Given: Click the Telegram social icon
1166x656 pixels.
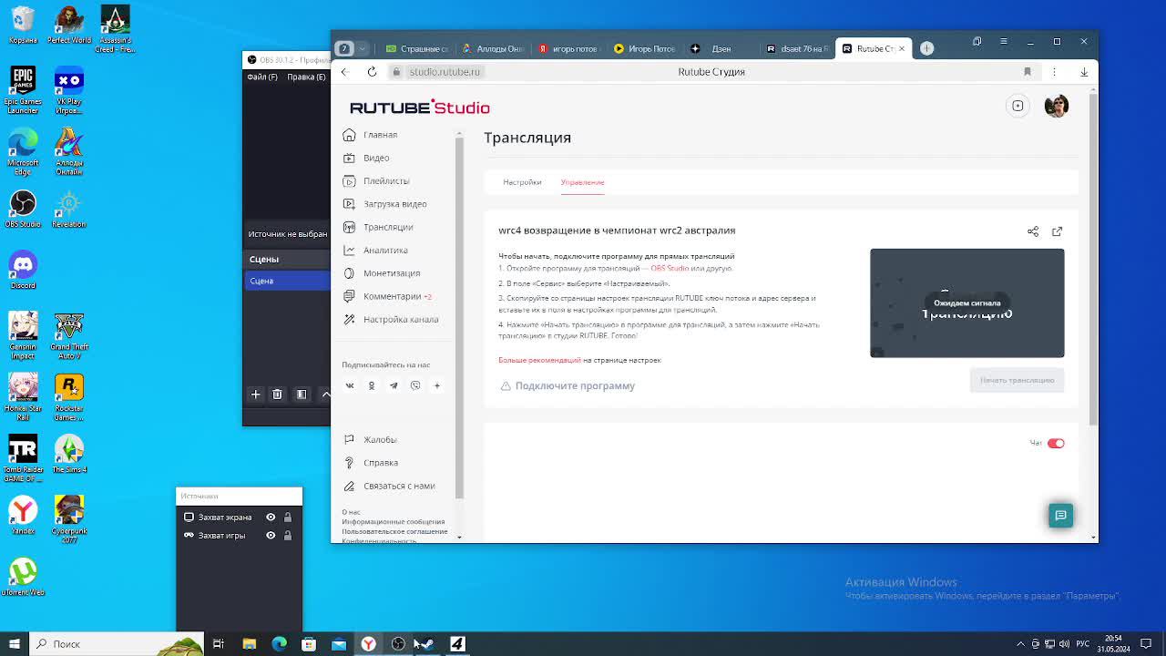Looking at the screenshot, I should pos(394,385).
